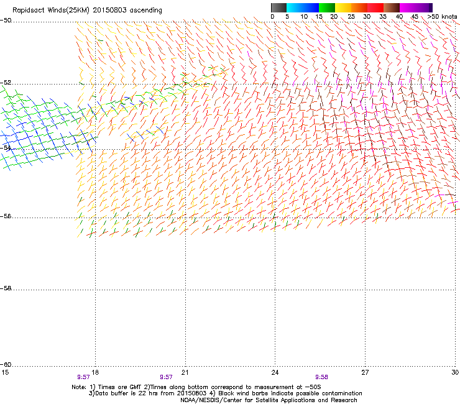Viewport: 460px width, 404px height.
Task: Select the '40' legend scale label
Action: tap(399, 17)
